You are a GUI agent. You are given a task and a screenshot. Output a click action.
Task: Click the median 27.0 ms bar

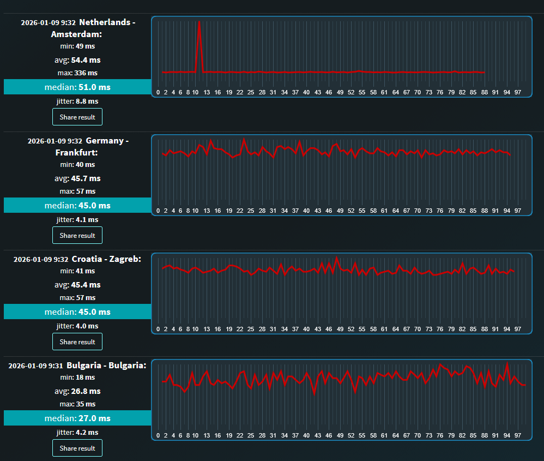click(77, 418)
